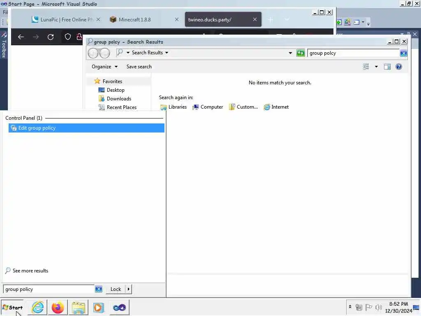Click Save search in Explorer toolbar
The image size is (421, 316).
tap(139, 67)
